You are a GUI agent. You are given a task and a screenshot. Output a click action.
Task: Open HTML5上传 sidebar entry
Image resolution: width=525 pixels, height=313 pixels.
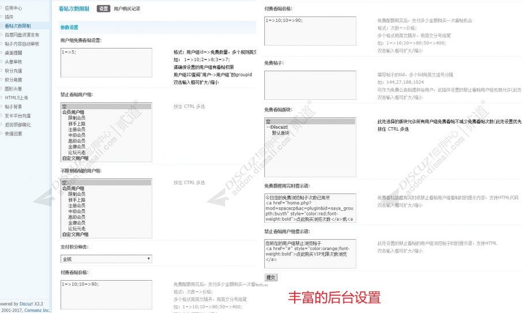(16, 98)
